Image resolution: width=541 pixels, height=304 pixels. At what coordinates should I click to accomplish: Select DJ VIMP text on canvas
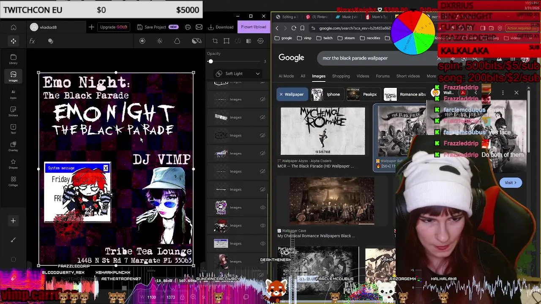(161, 159)
